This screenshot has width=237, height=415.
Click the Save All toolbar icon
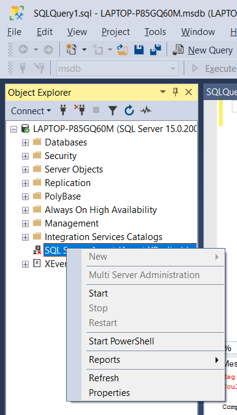tap(156, 50)
